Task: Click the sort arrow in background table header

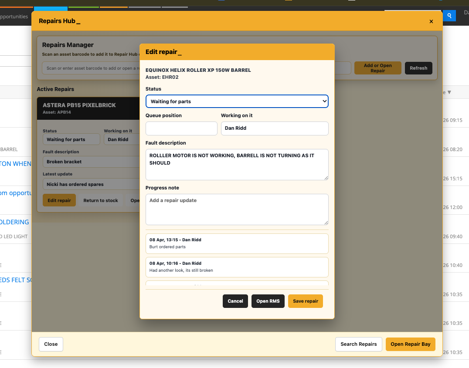Action: 449,92
